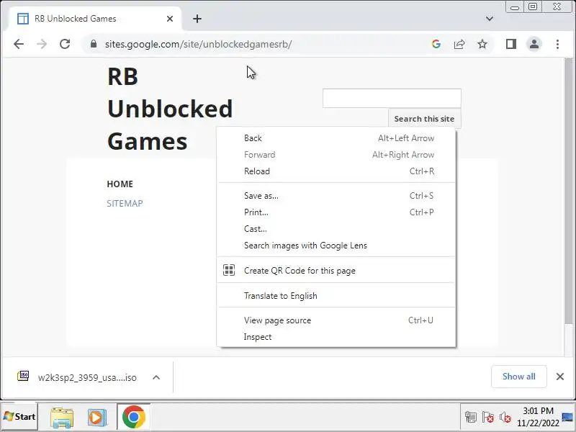Screen dimensions: 576x432
Task: Open File Explorer from the taskbar
Action: click(62, 418)
